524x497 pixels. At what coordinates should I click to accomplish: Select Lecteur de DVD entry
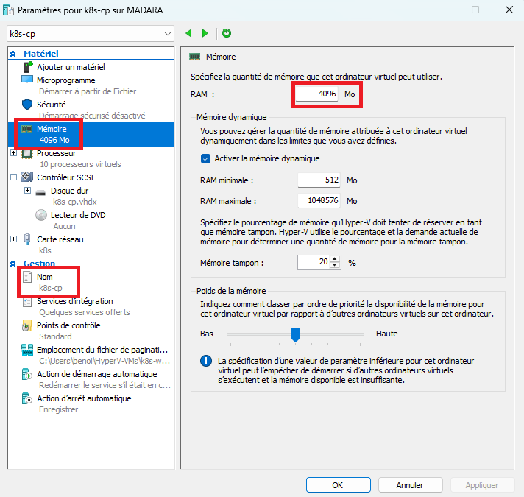point(78,215)
